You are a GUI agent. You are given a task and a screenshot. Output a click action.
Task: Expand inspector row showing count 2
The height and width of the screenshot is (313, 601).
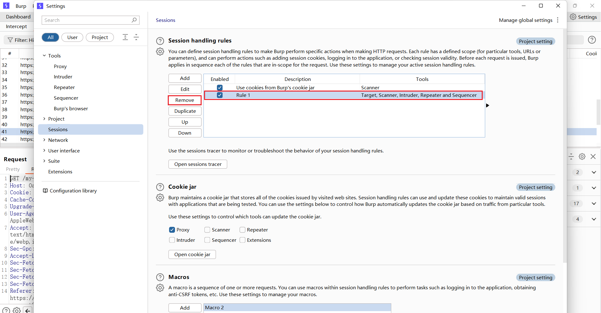593,172
